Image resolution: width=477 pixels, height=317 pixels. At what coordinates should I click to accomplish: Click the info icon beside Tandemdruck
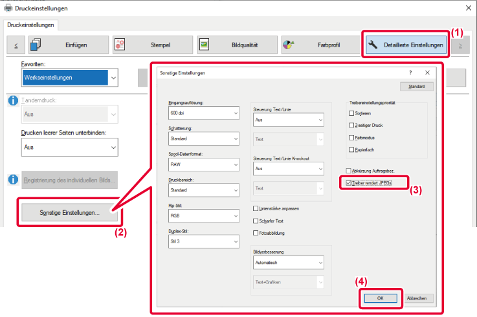[13, 100]
